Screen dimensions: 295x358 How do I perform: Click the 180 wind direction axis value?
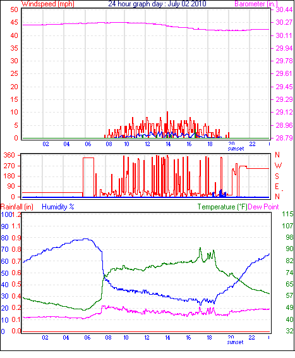9,176
